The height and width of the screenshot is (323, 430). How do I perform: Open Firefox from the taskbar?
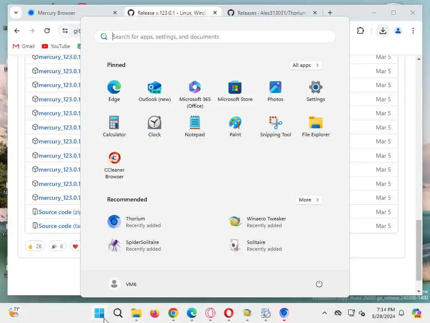[x=155, y=313]
